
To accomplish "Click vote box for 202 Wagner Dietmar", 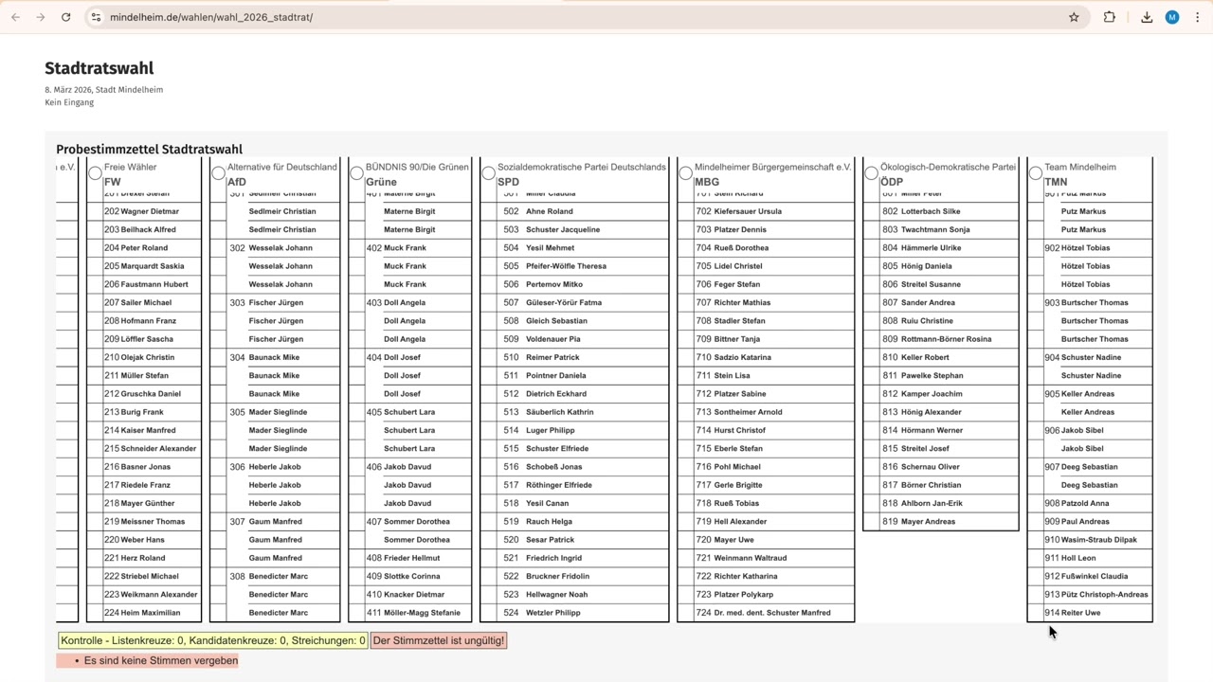I will [95, 211].
